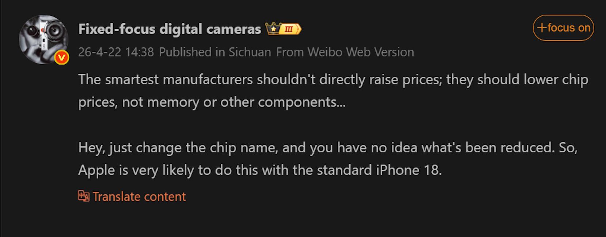Open the 'From Weibo Web Version' source link
The width and height of the screenshot is (606, 237).
click(345, 52)
